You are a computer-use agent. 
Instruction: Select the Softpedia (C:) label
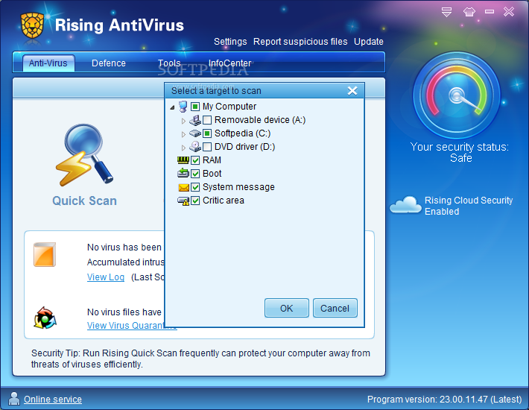click(x=243, y=133)
